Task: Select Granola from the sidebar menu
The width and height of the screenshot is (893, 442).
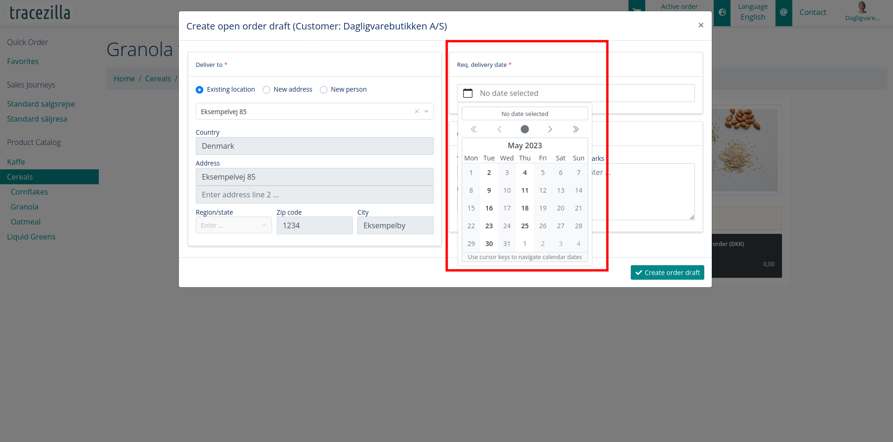Action: click(x=24, y=206)
